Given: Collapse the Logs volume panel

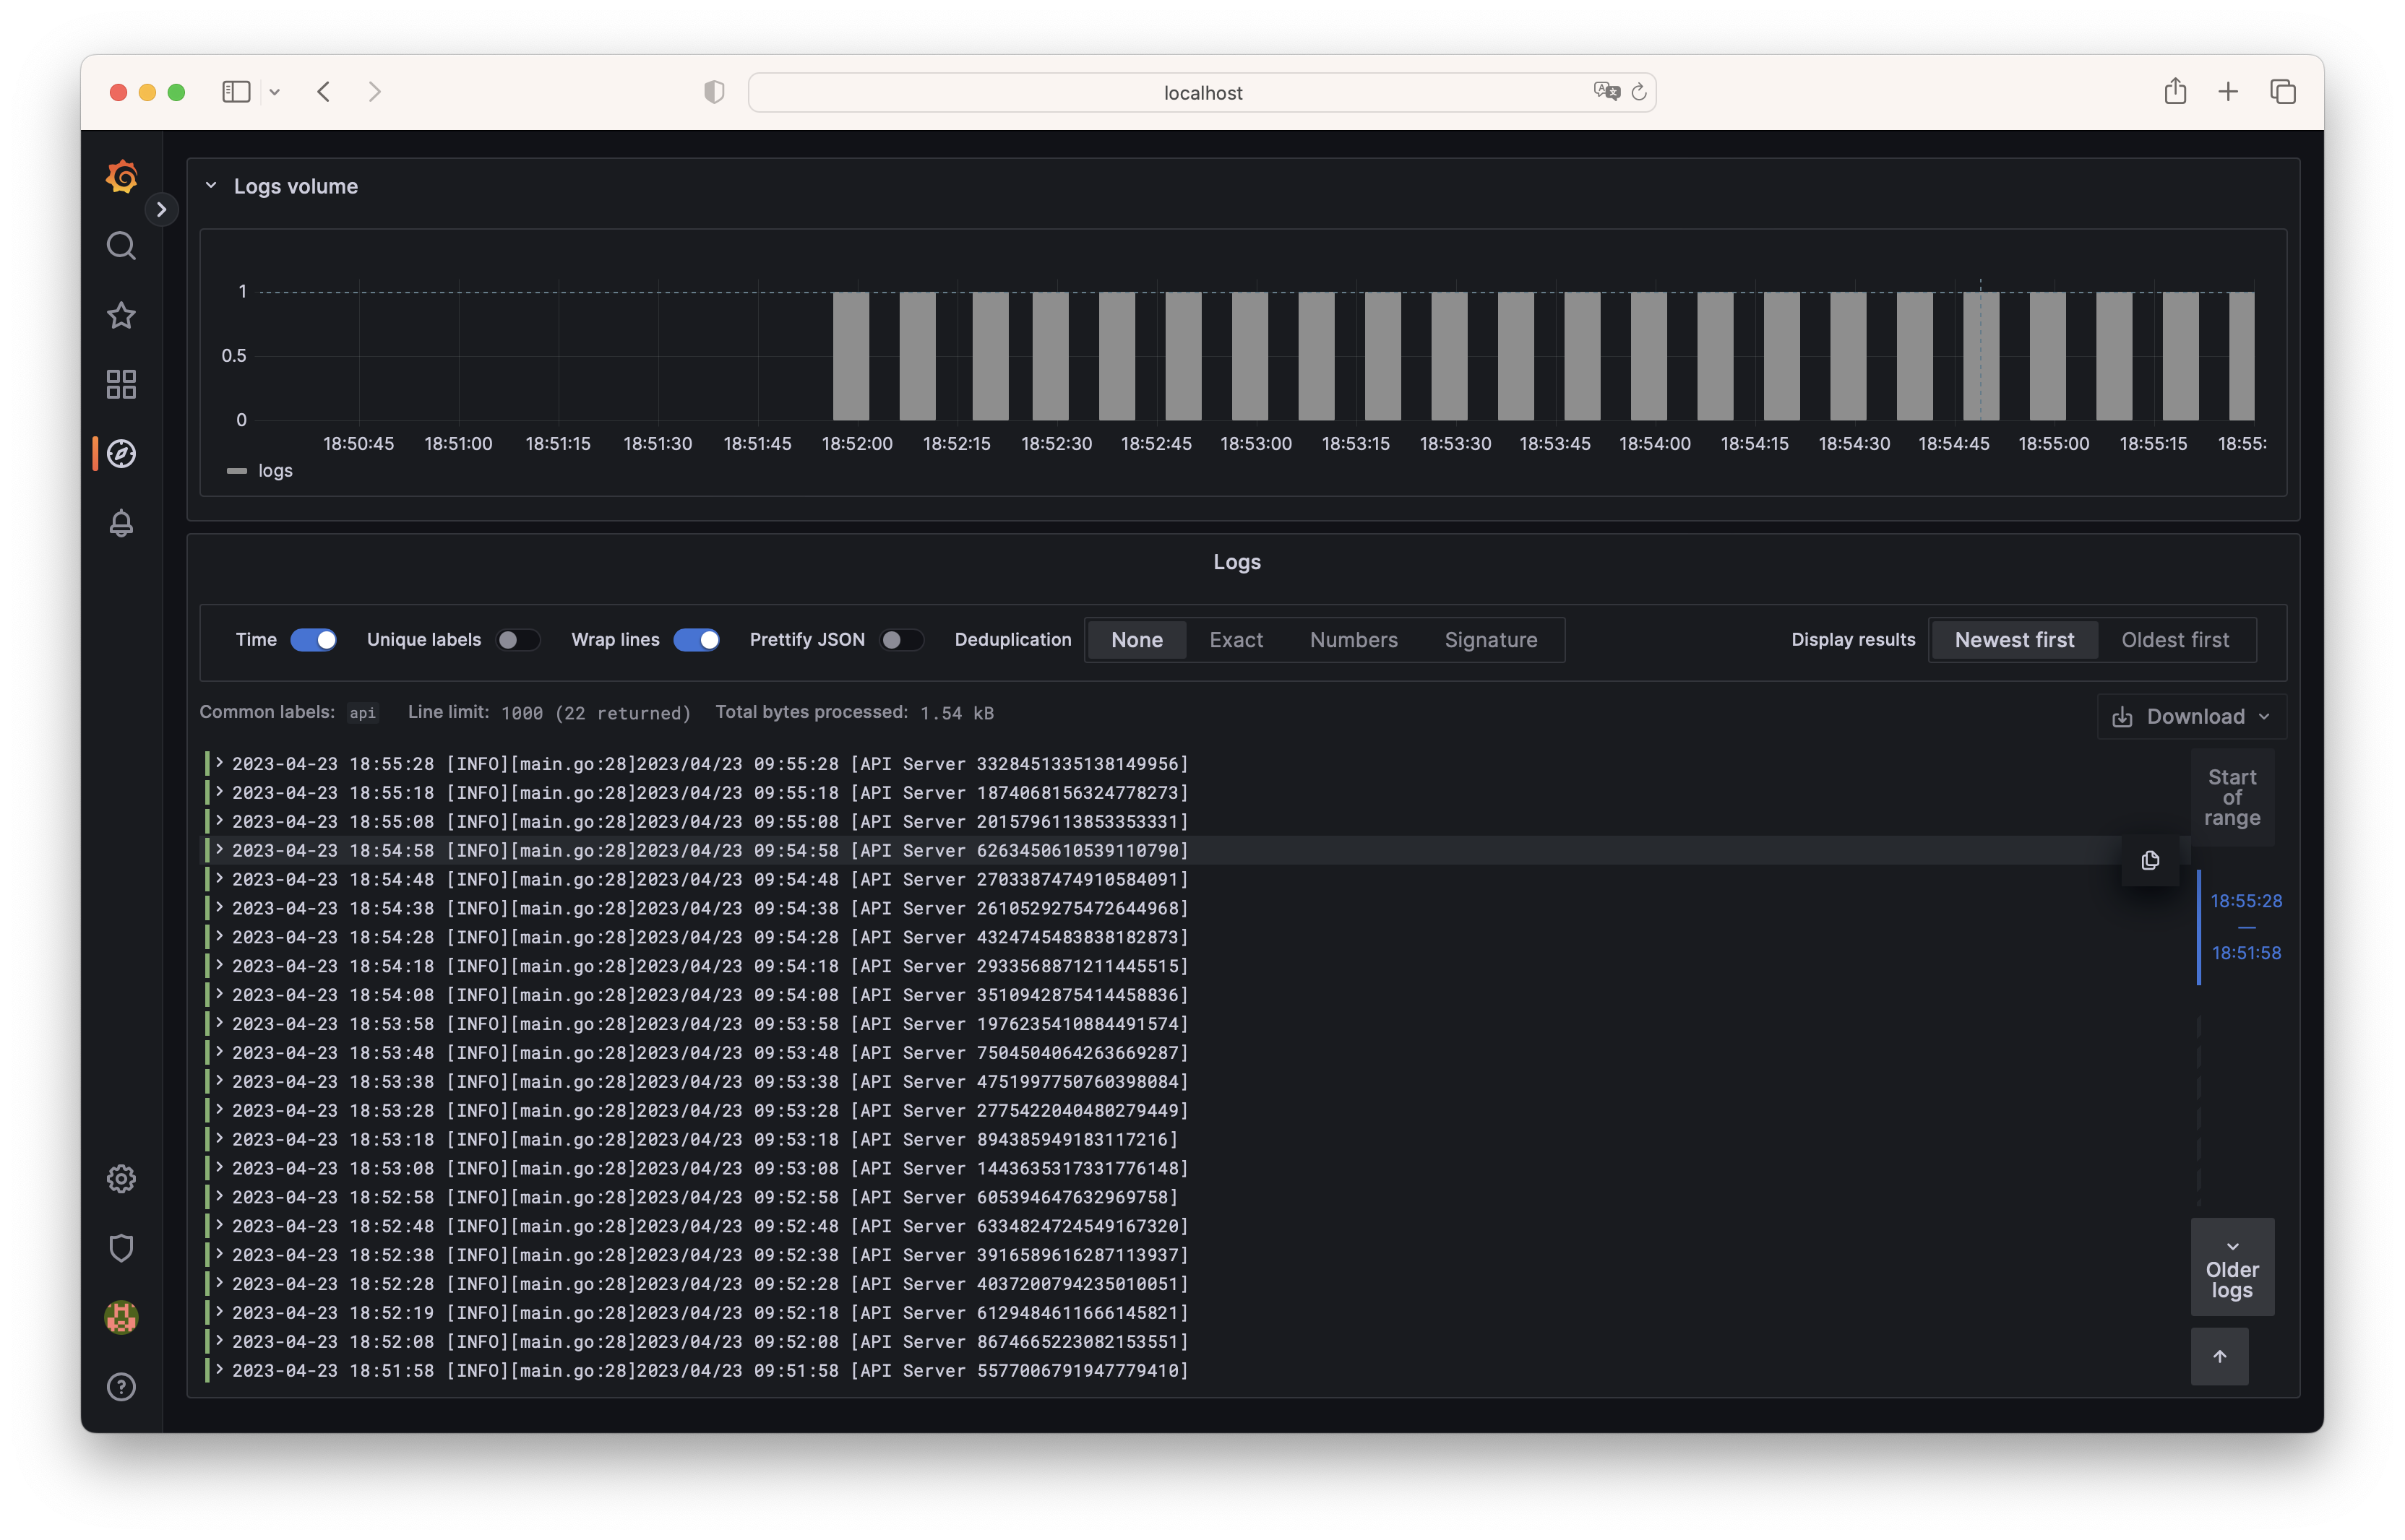Looking at the screenshot, I should pos(211,186).
